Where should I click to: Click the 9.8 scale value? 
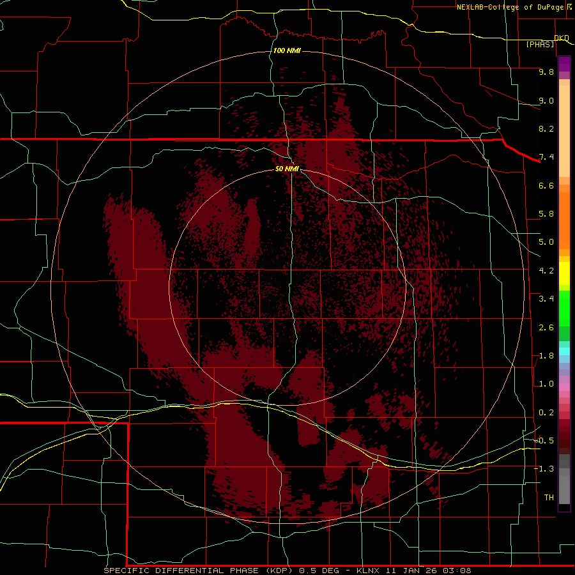(x=546, y=72)
